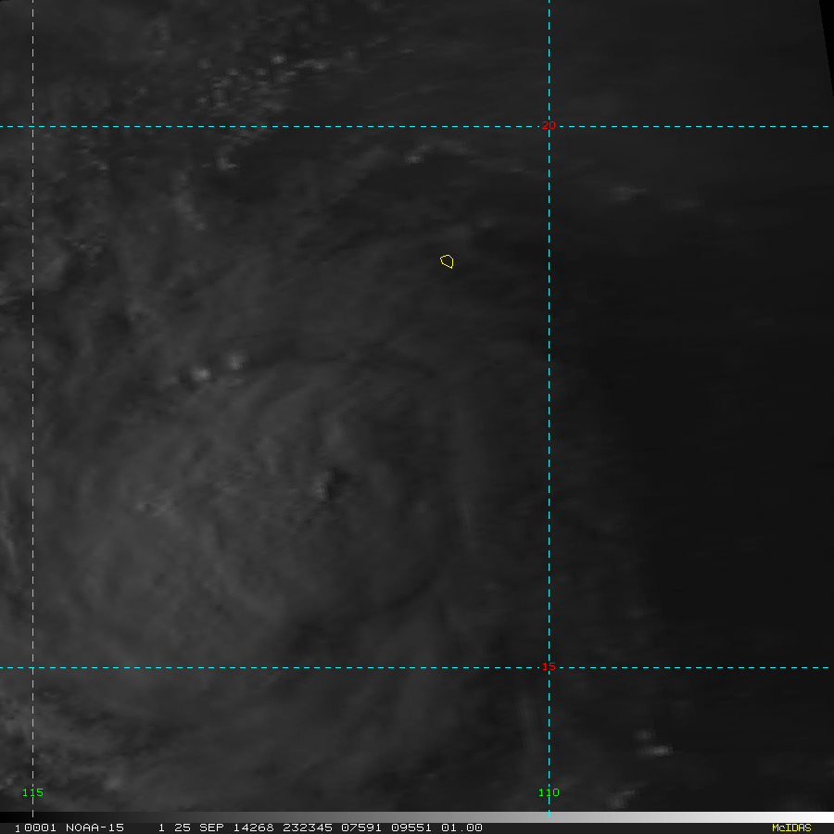Screen dimensions: 834x834
Task: Click the yellow McIDAS label
Action: pos(790,828)
